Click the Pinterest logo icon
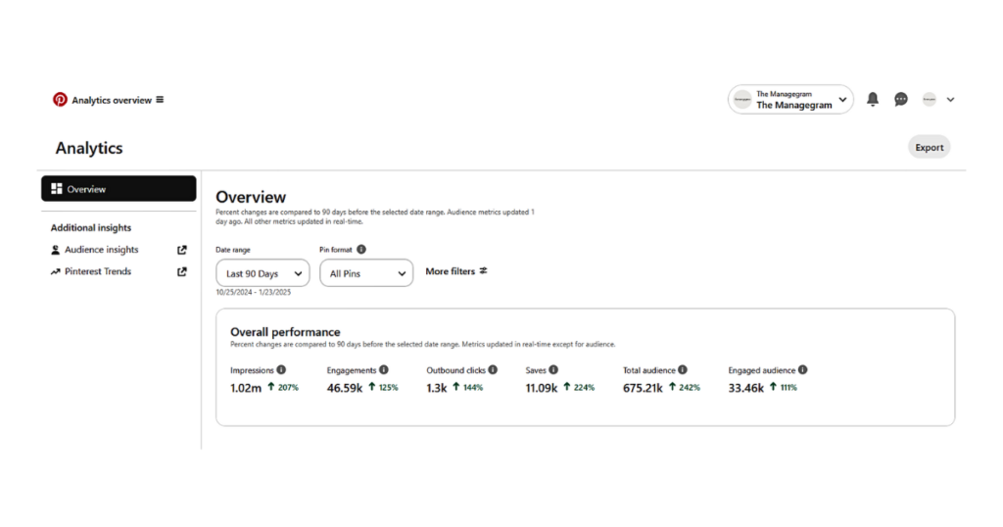The height and width of the screenshot is (527, 1003). coord(61,100)
